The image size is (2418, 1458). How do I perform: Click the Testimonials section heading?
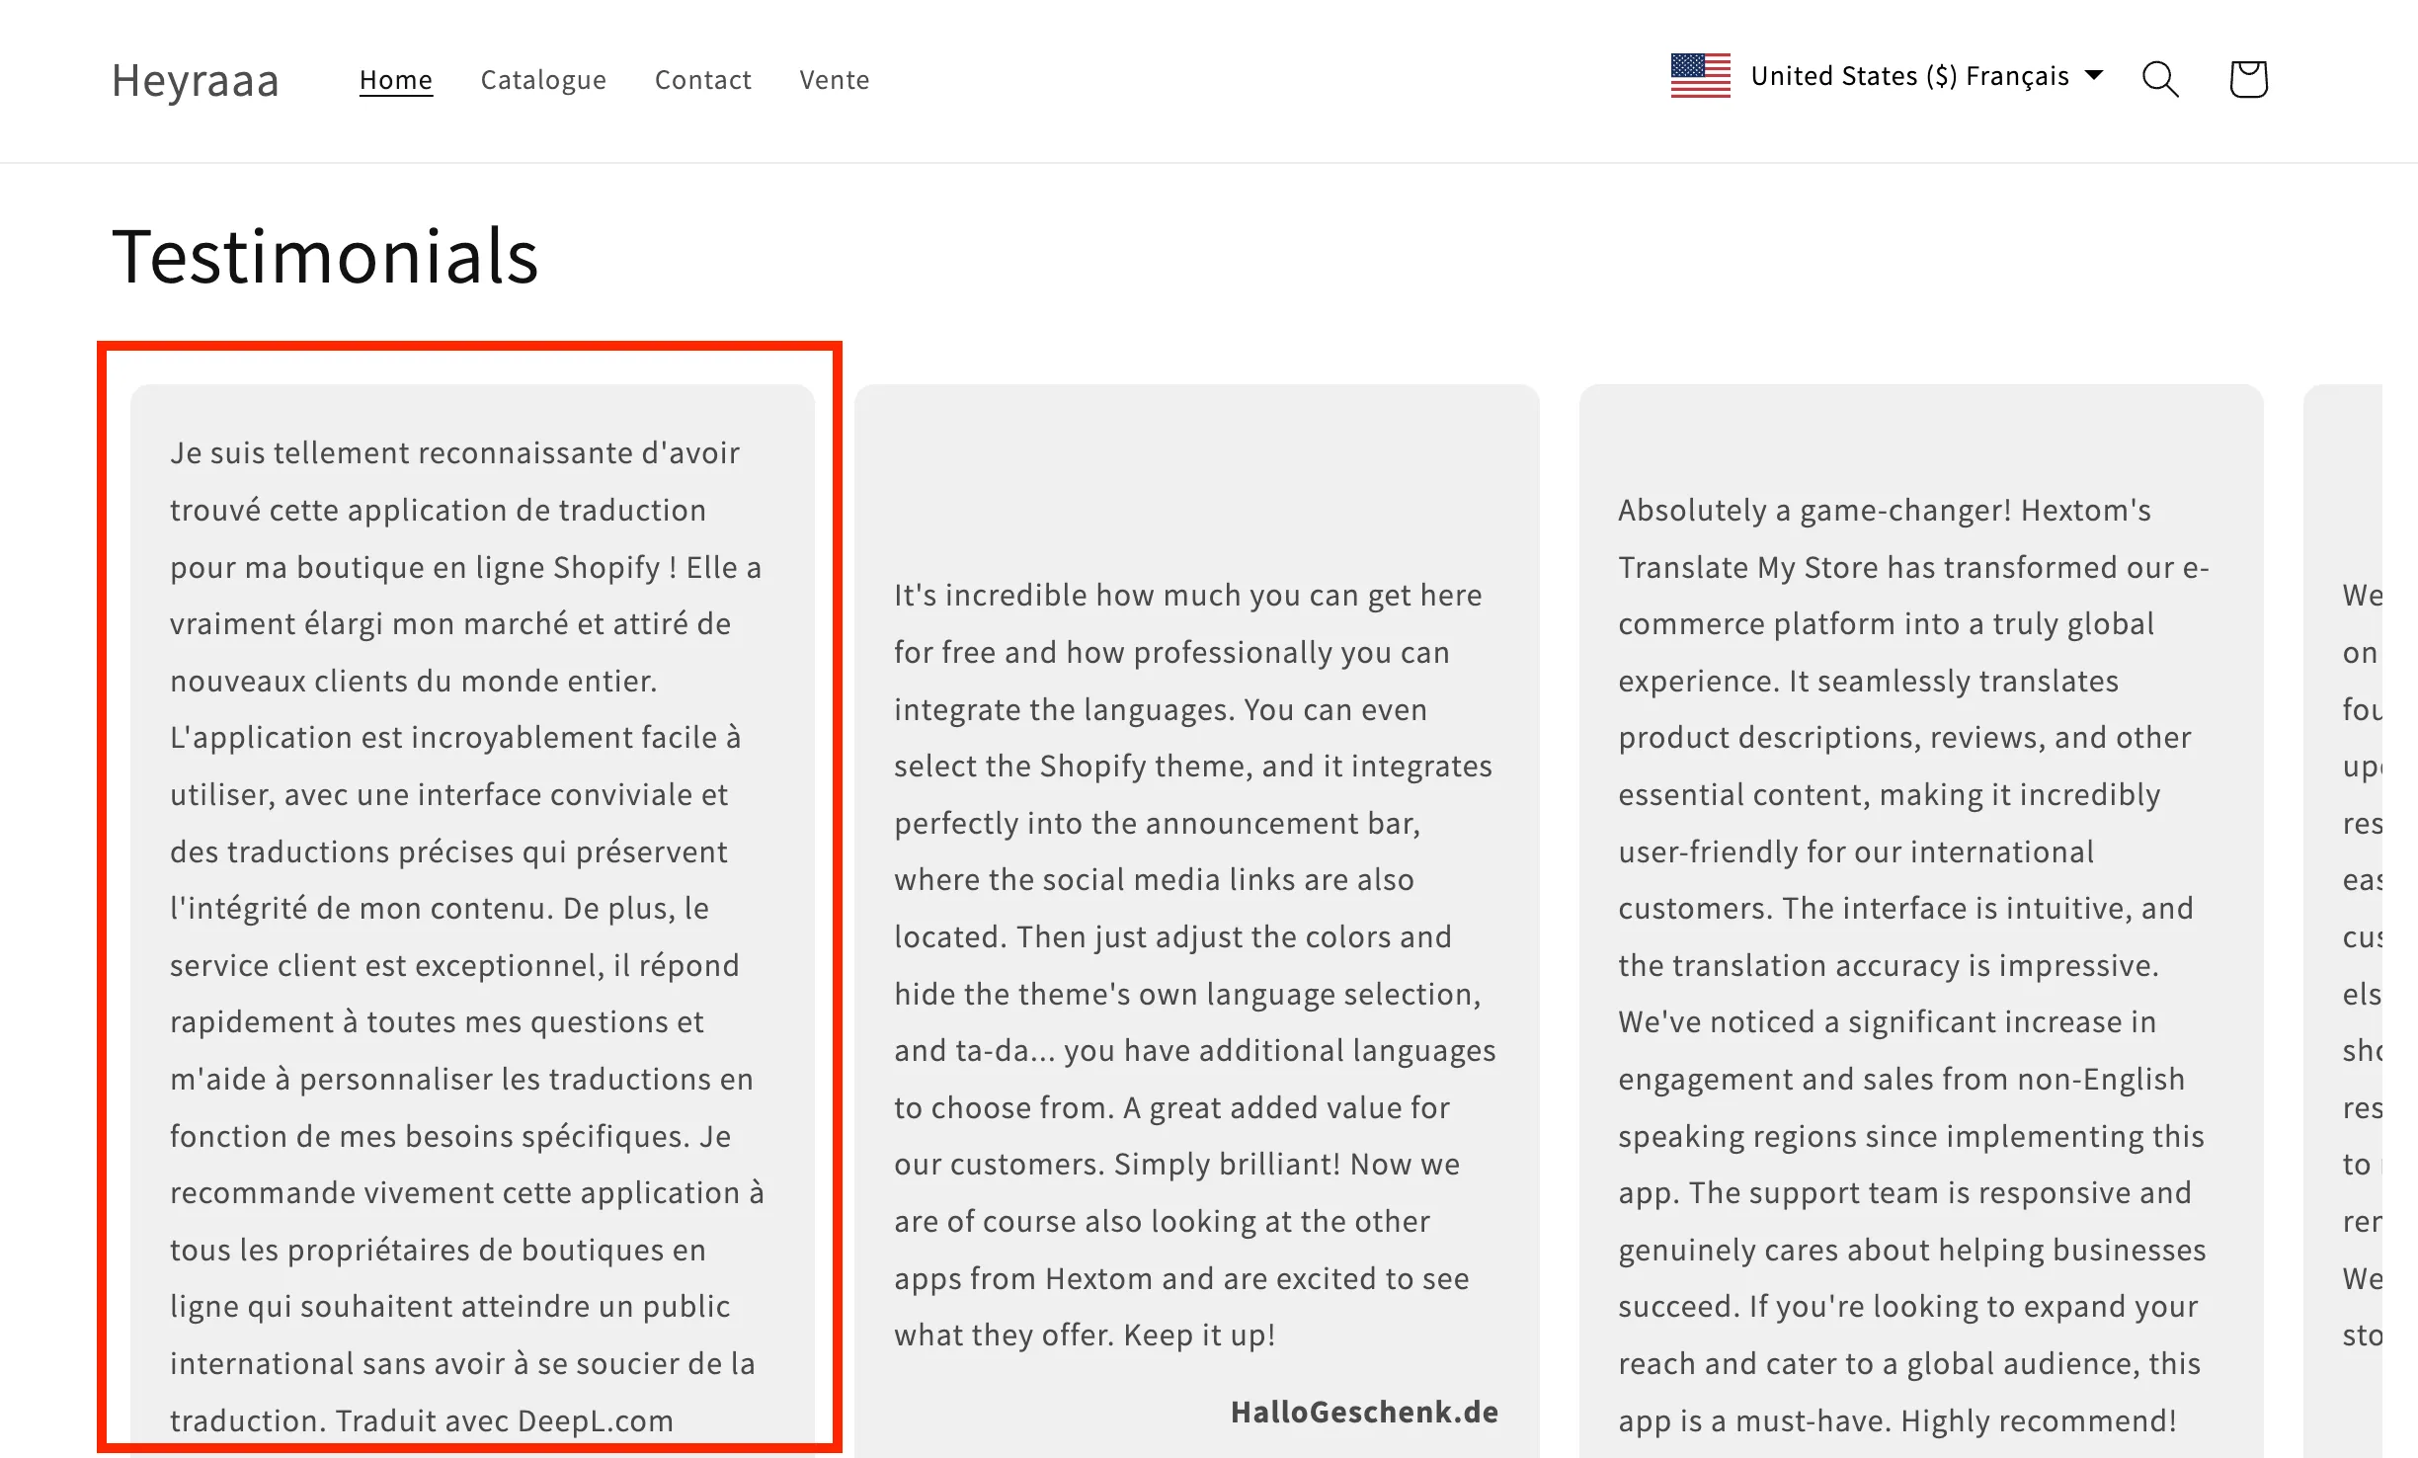pos(325,257)
